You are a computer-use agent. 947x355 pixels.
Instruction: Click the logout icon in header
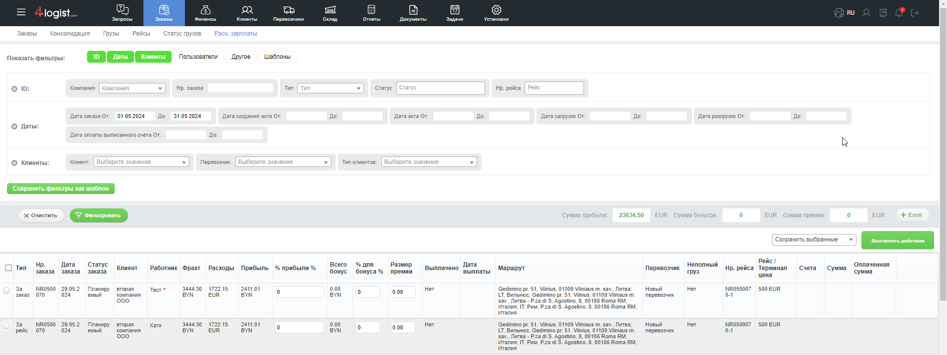coord(915,13)
